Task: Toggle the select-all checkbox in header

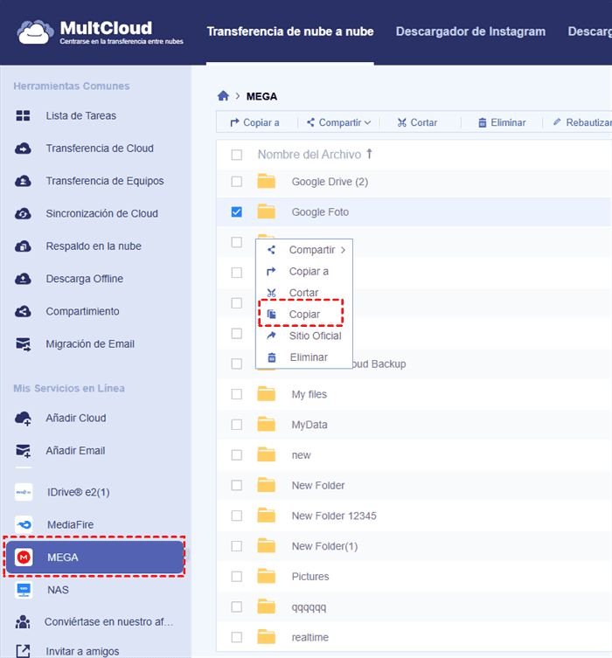Action: coord(237,155)
